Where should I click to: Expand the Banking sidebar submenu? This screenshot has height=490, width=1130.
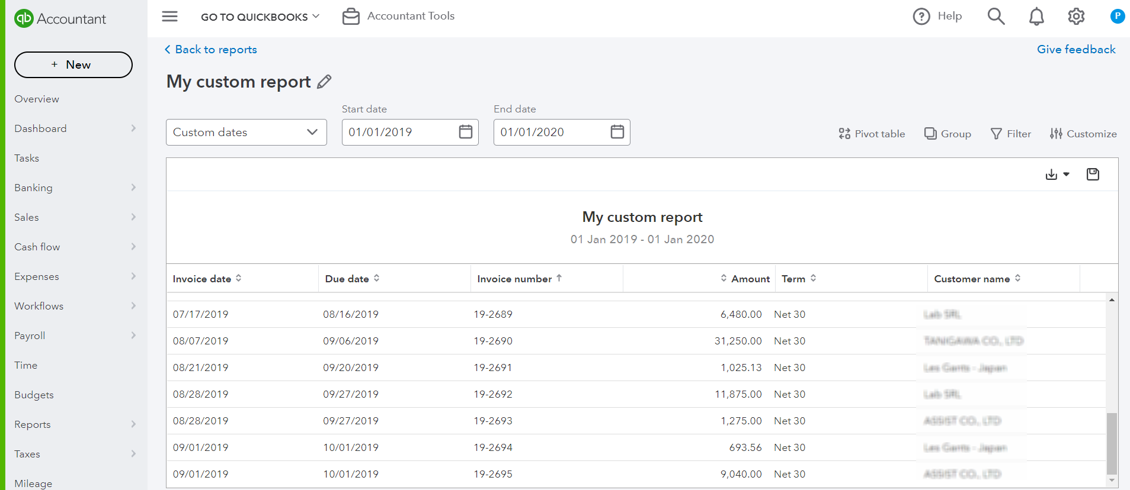[133, 188]
